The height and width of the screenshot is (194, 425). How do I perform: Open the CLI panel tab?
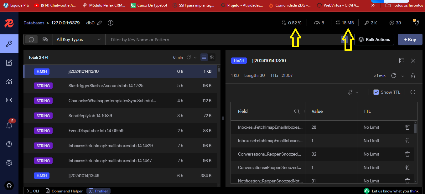pyautogui.click(x=33, y=191)
